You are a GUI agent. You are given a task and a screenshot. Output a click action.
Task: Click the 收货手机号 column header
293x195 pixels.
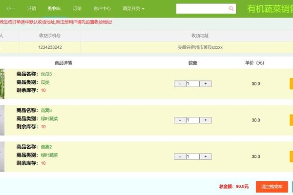(x=50, y=36)
